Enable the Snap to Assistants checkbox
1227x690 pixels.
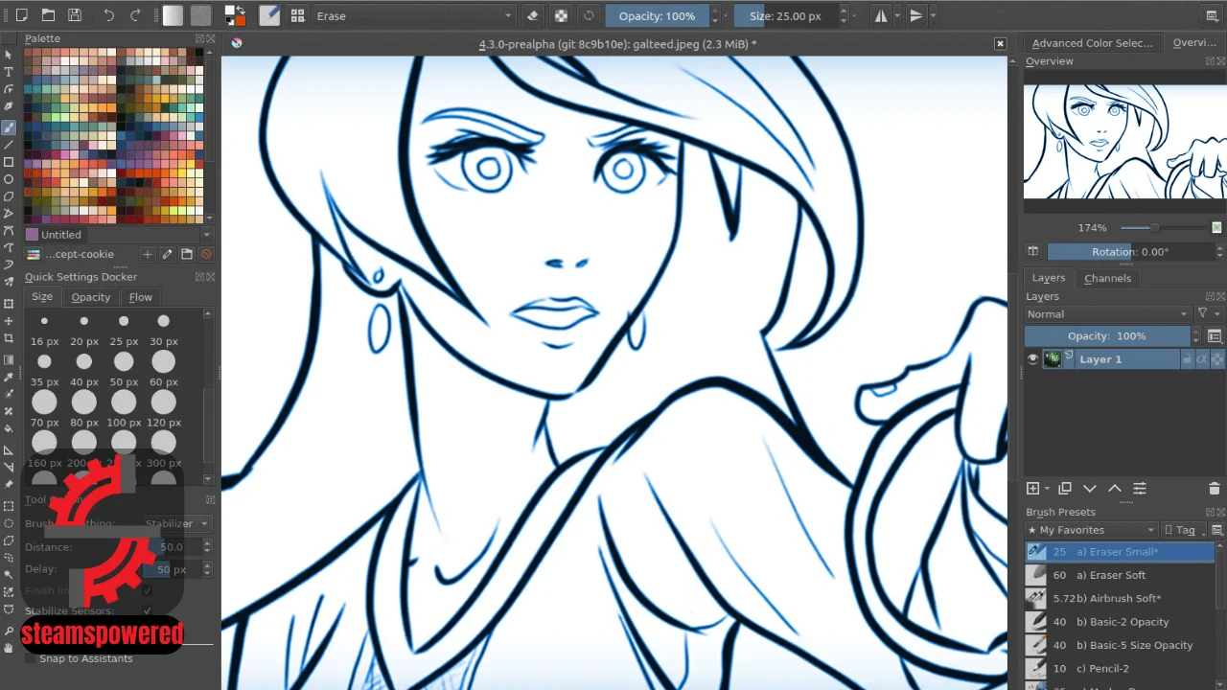click(31, 658)
